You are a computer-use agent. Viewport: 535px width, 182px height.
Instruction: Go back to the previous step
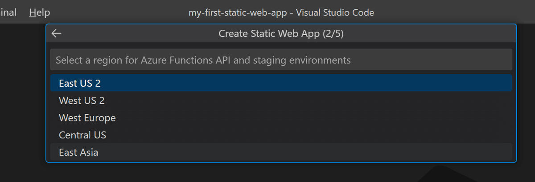[57, 34]
